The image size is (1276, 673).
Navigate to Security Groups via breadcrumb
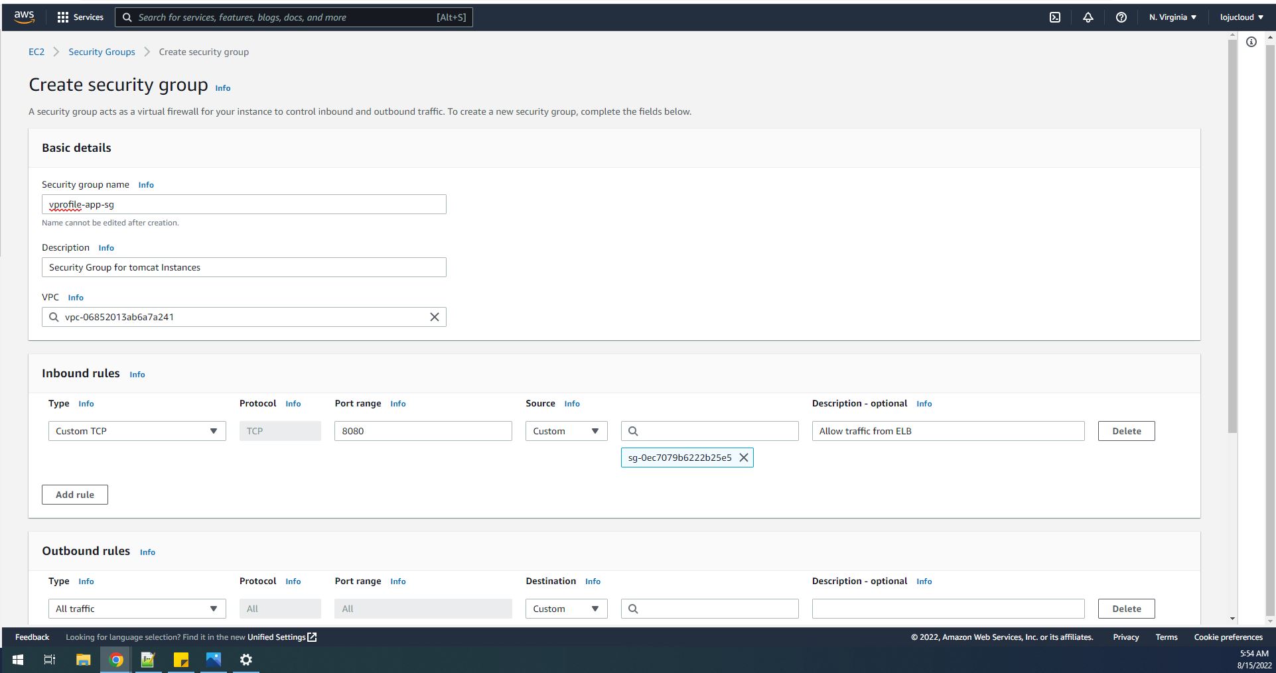point(102,51)
